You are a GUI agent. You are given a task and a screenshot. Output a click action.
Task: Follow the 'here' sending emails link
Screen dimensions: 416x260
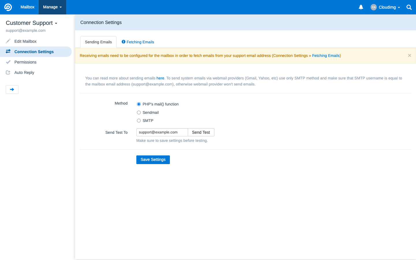click(x=160, y=78)
